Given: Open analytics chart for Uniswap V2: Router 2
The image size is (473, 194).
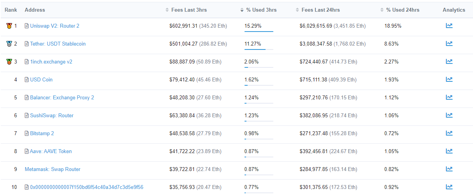Looking at the screenshot, I should pyautogui.click(x=449, y=26).
